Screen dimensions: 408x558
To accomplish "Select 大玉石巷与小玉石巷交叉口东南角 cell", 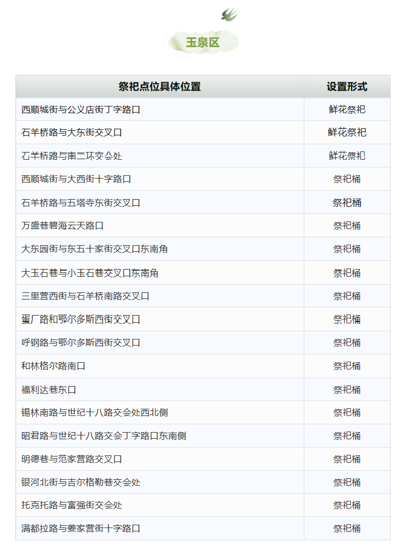I will (95, 273).
